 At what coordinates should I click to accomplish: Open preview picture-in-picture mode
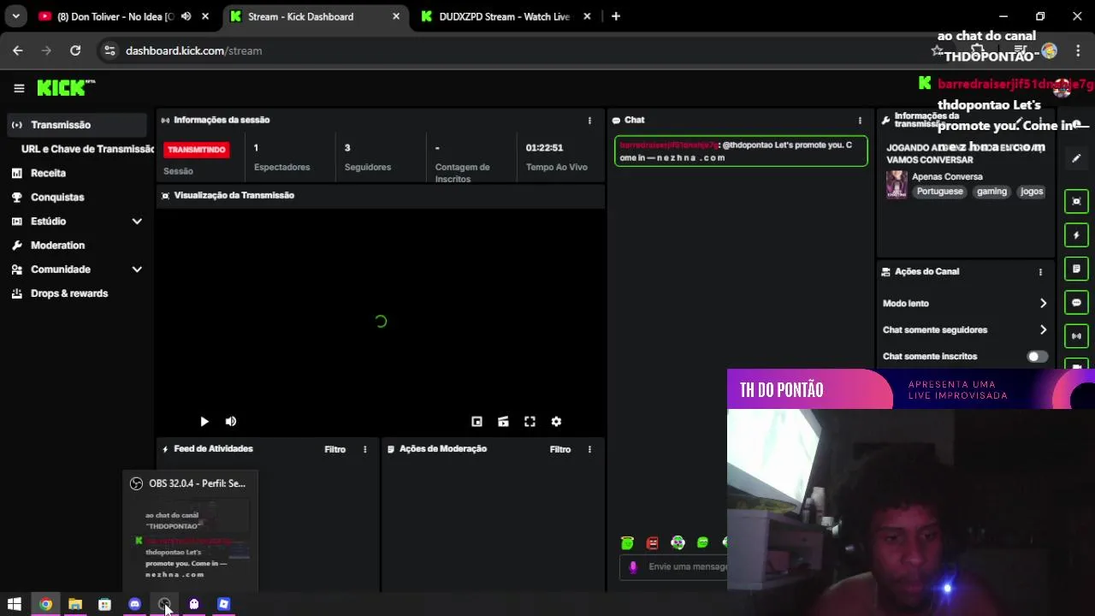(x=476, y=422)
